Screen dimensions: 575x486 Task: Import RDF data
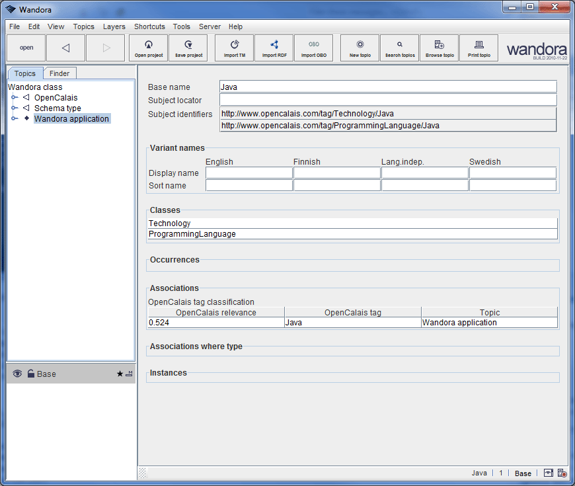[x=274, y=48]
